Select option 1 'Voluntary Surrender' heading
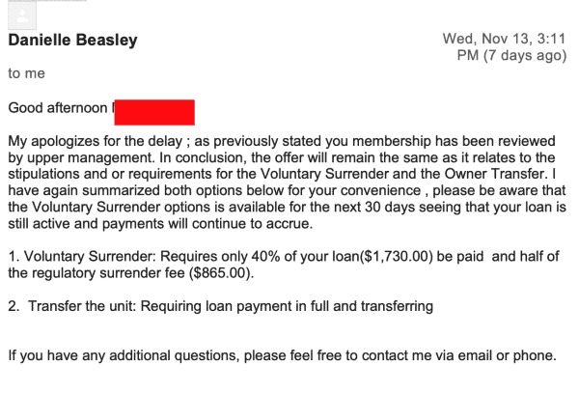The width and height of the screenshot is (579, 393). coord(82,256)
